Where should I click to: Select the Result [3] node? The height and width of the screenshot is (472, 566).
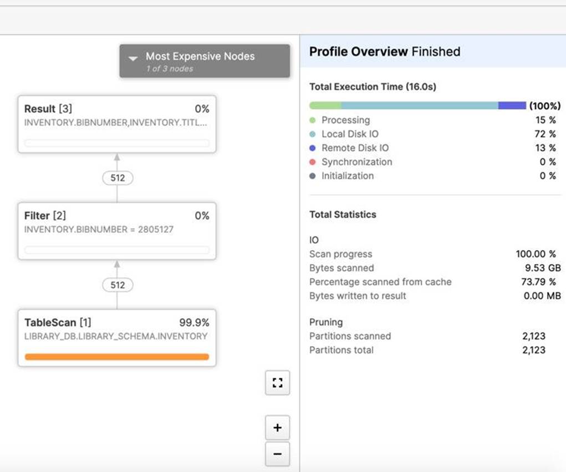[x=117, y=124]
